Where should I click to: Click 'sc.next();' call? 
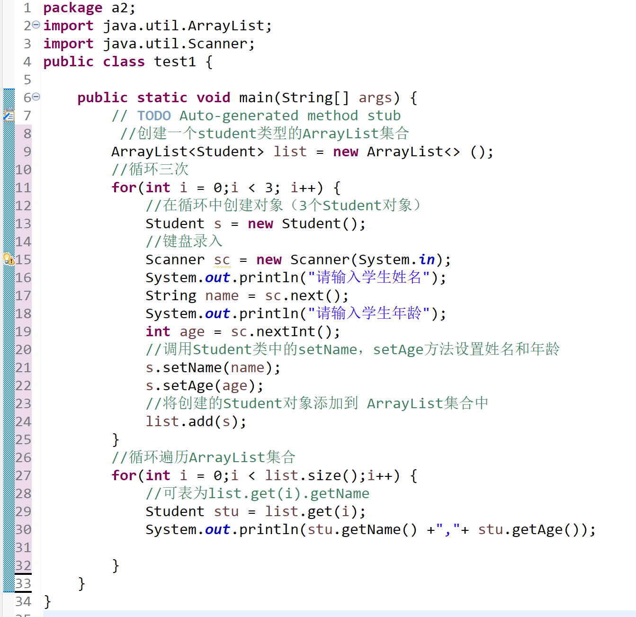click(x=307, y=295)
